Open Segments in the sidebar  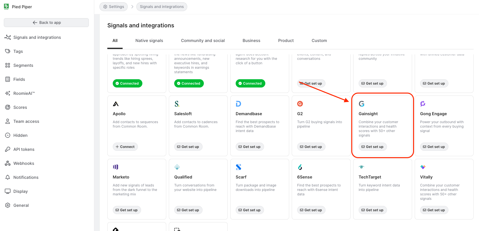pyautogui.click(x=23, y=65)
